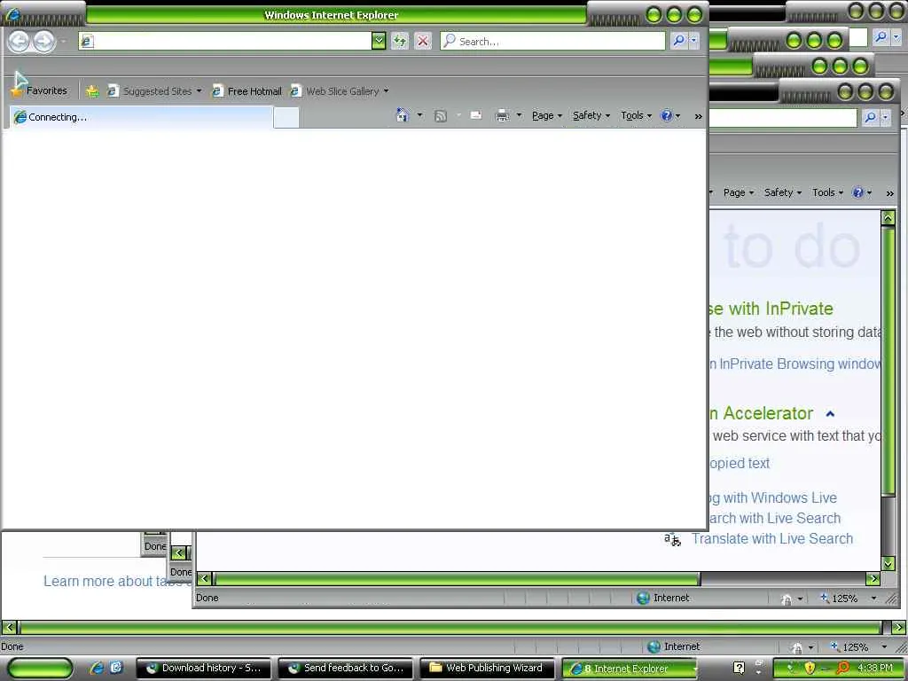Screen dimensions: 908x681
Task: Open the Tools menu in the front window
Action: coord(636,115)
